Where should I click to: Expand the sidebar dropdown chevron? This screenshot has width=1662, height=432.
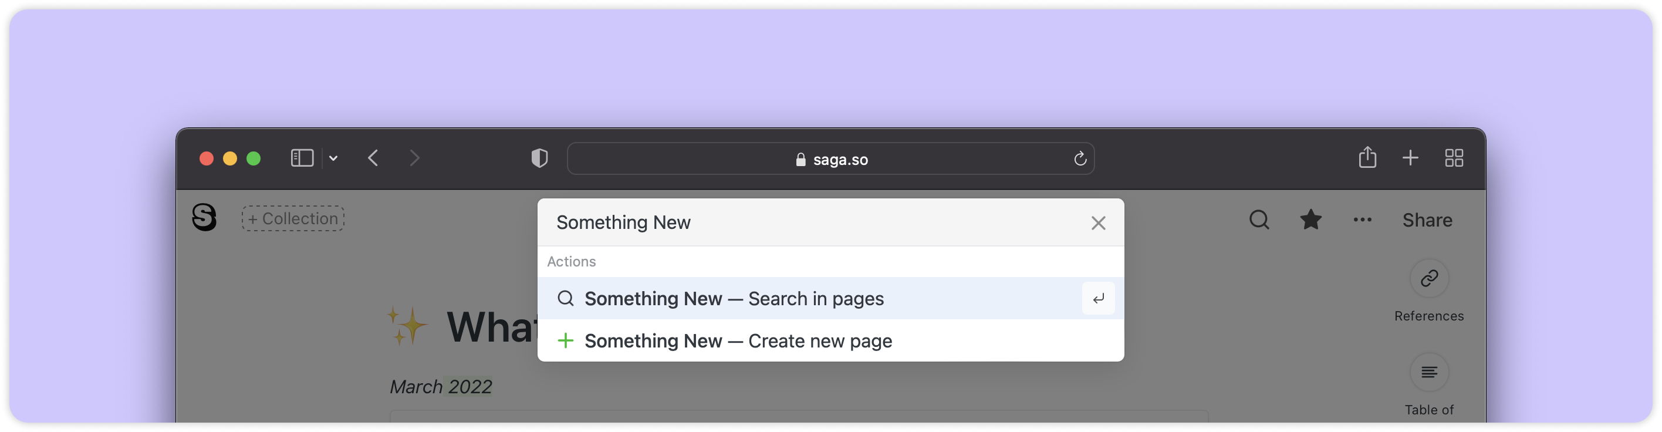pos(333,158)
